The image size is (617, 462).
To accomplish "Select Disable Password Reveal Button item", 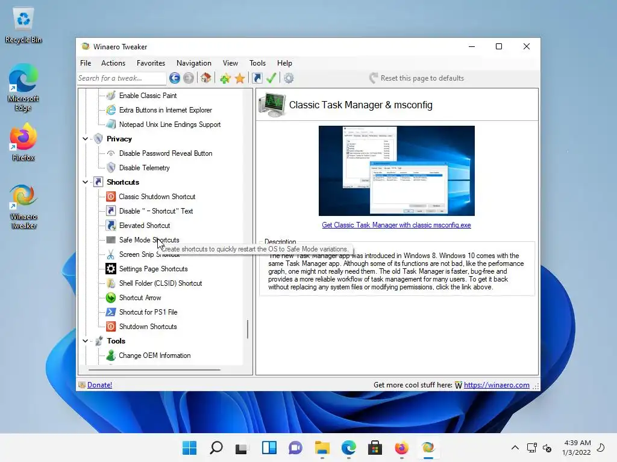I will coord(166,153).
